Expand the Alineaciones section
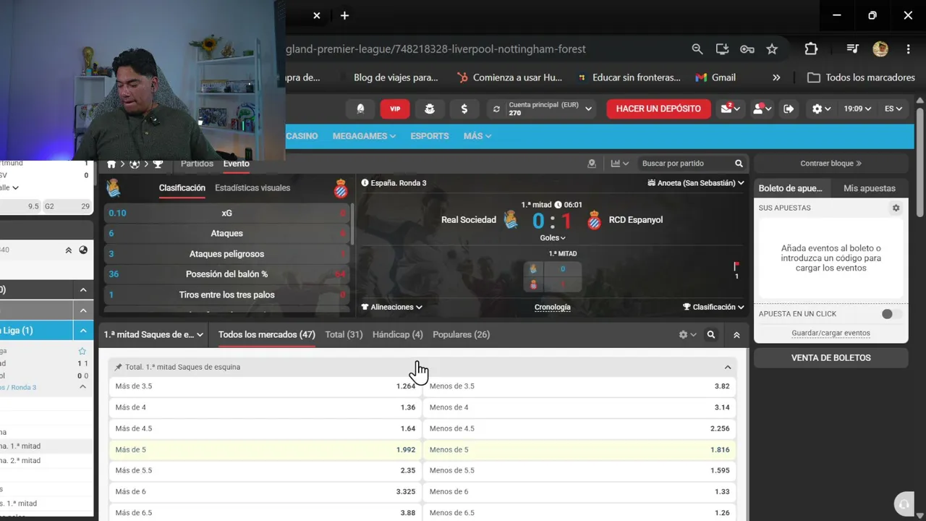The height and width of the screenshot is (521, 926). (x=392, y=307)
